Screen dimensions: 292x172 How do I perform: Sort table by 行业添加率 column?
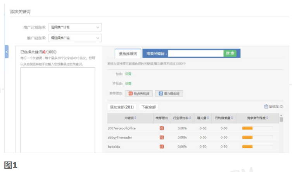[x=182, y=118]
